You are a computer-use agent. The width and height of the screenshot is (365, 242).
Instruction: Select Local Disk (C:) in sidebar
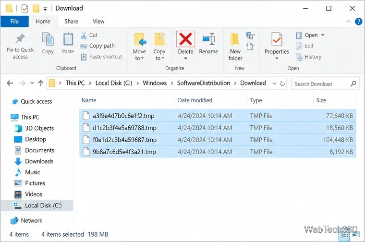coord(37,206)
